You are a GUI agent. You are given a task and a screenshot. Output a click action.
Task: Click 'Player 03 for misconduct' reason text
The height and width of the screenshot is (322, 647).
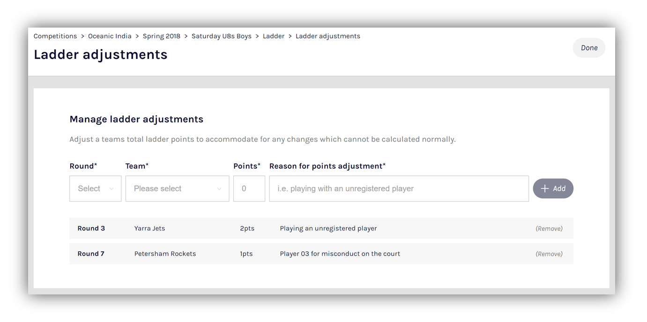340,254
